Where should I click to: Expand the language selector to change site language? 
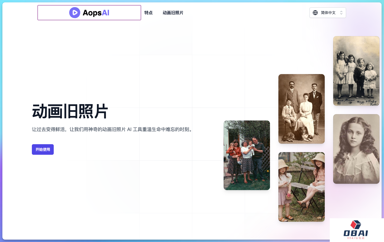[x=328, y=12]
